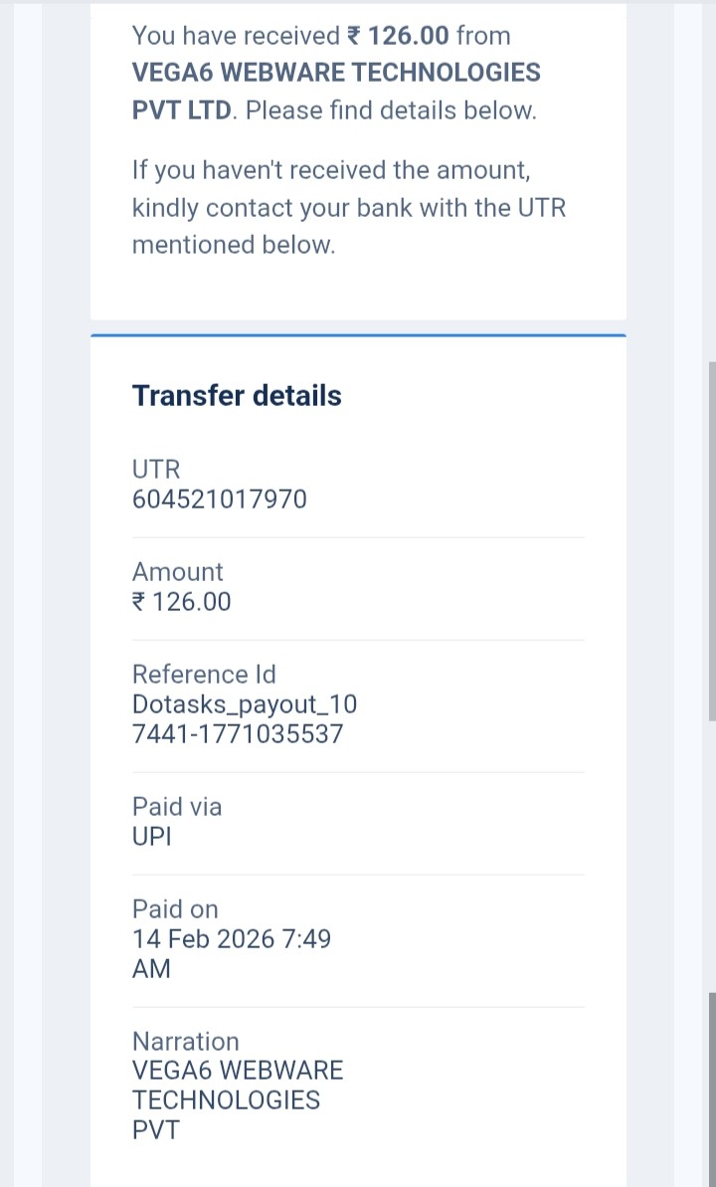The width and height of the screenshot is (716, 1187).
Task: Click the Narration field label
Action: click(186, 1042)
